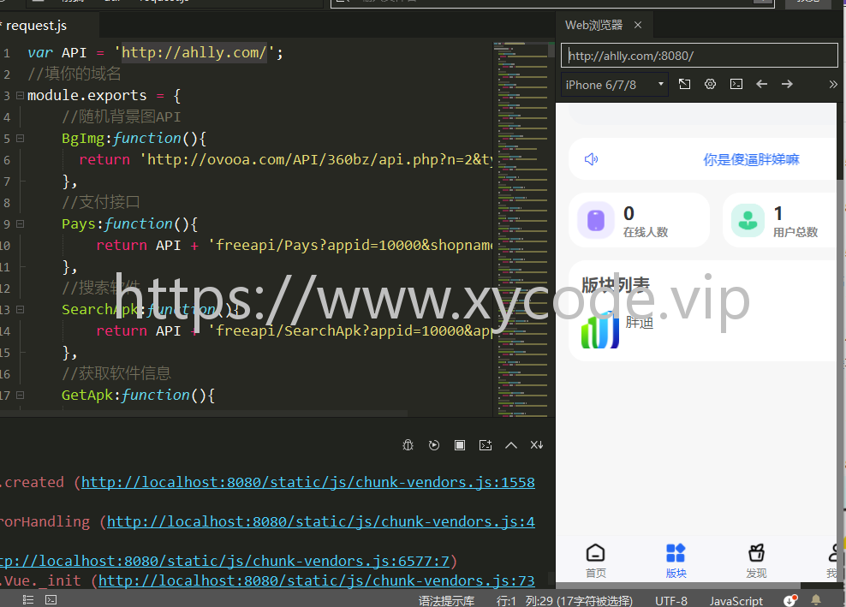Collapse the SearchApk function fold marker
The image size is (846, 607).
coord(20,309)
